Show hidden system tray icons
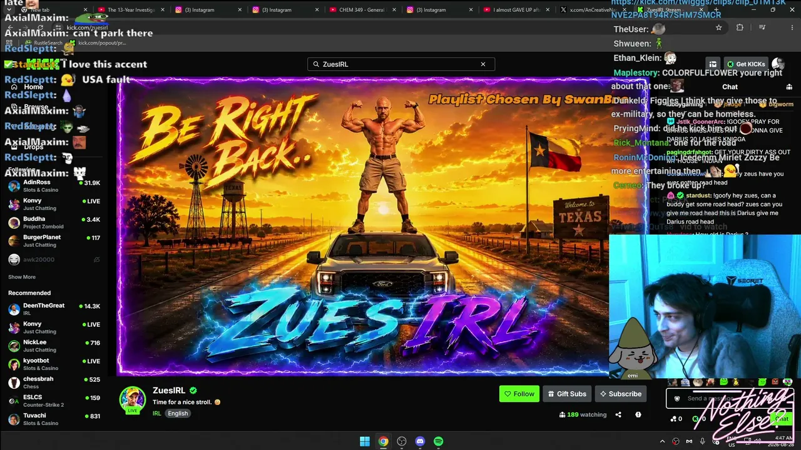Screen dimensions: 801x450 coord(662,441)
